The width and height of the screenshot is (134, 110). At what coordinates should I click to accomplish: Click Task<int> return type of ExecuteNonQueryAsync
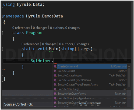click(121, 94)
